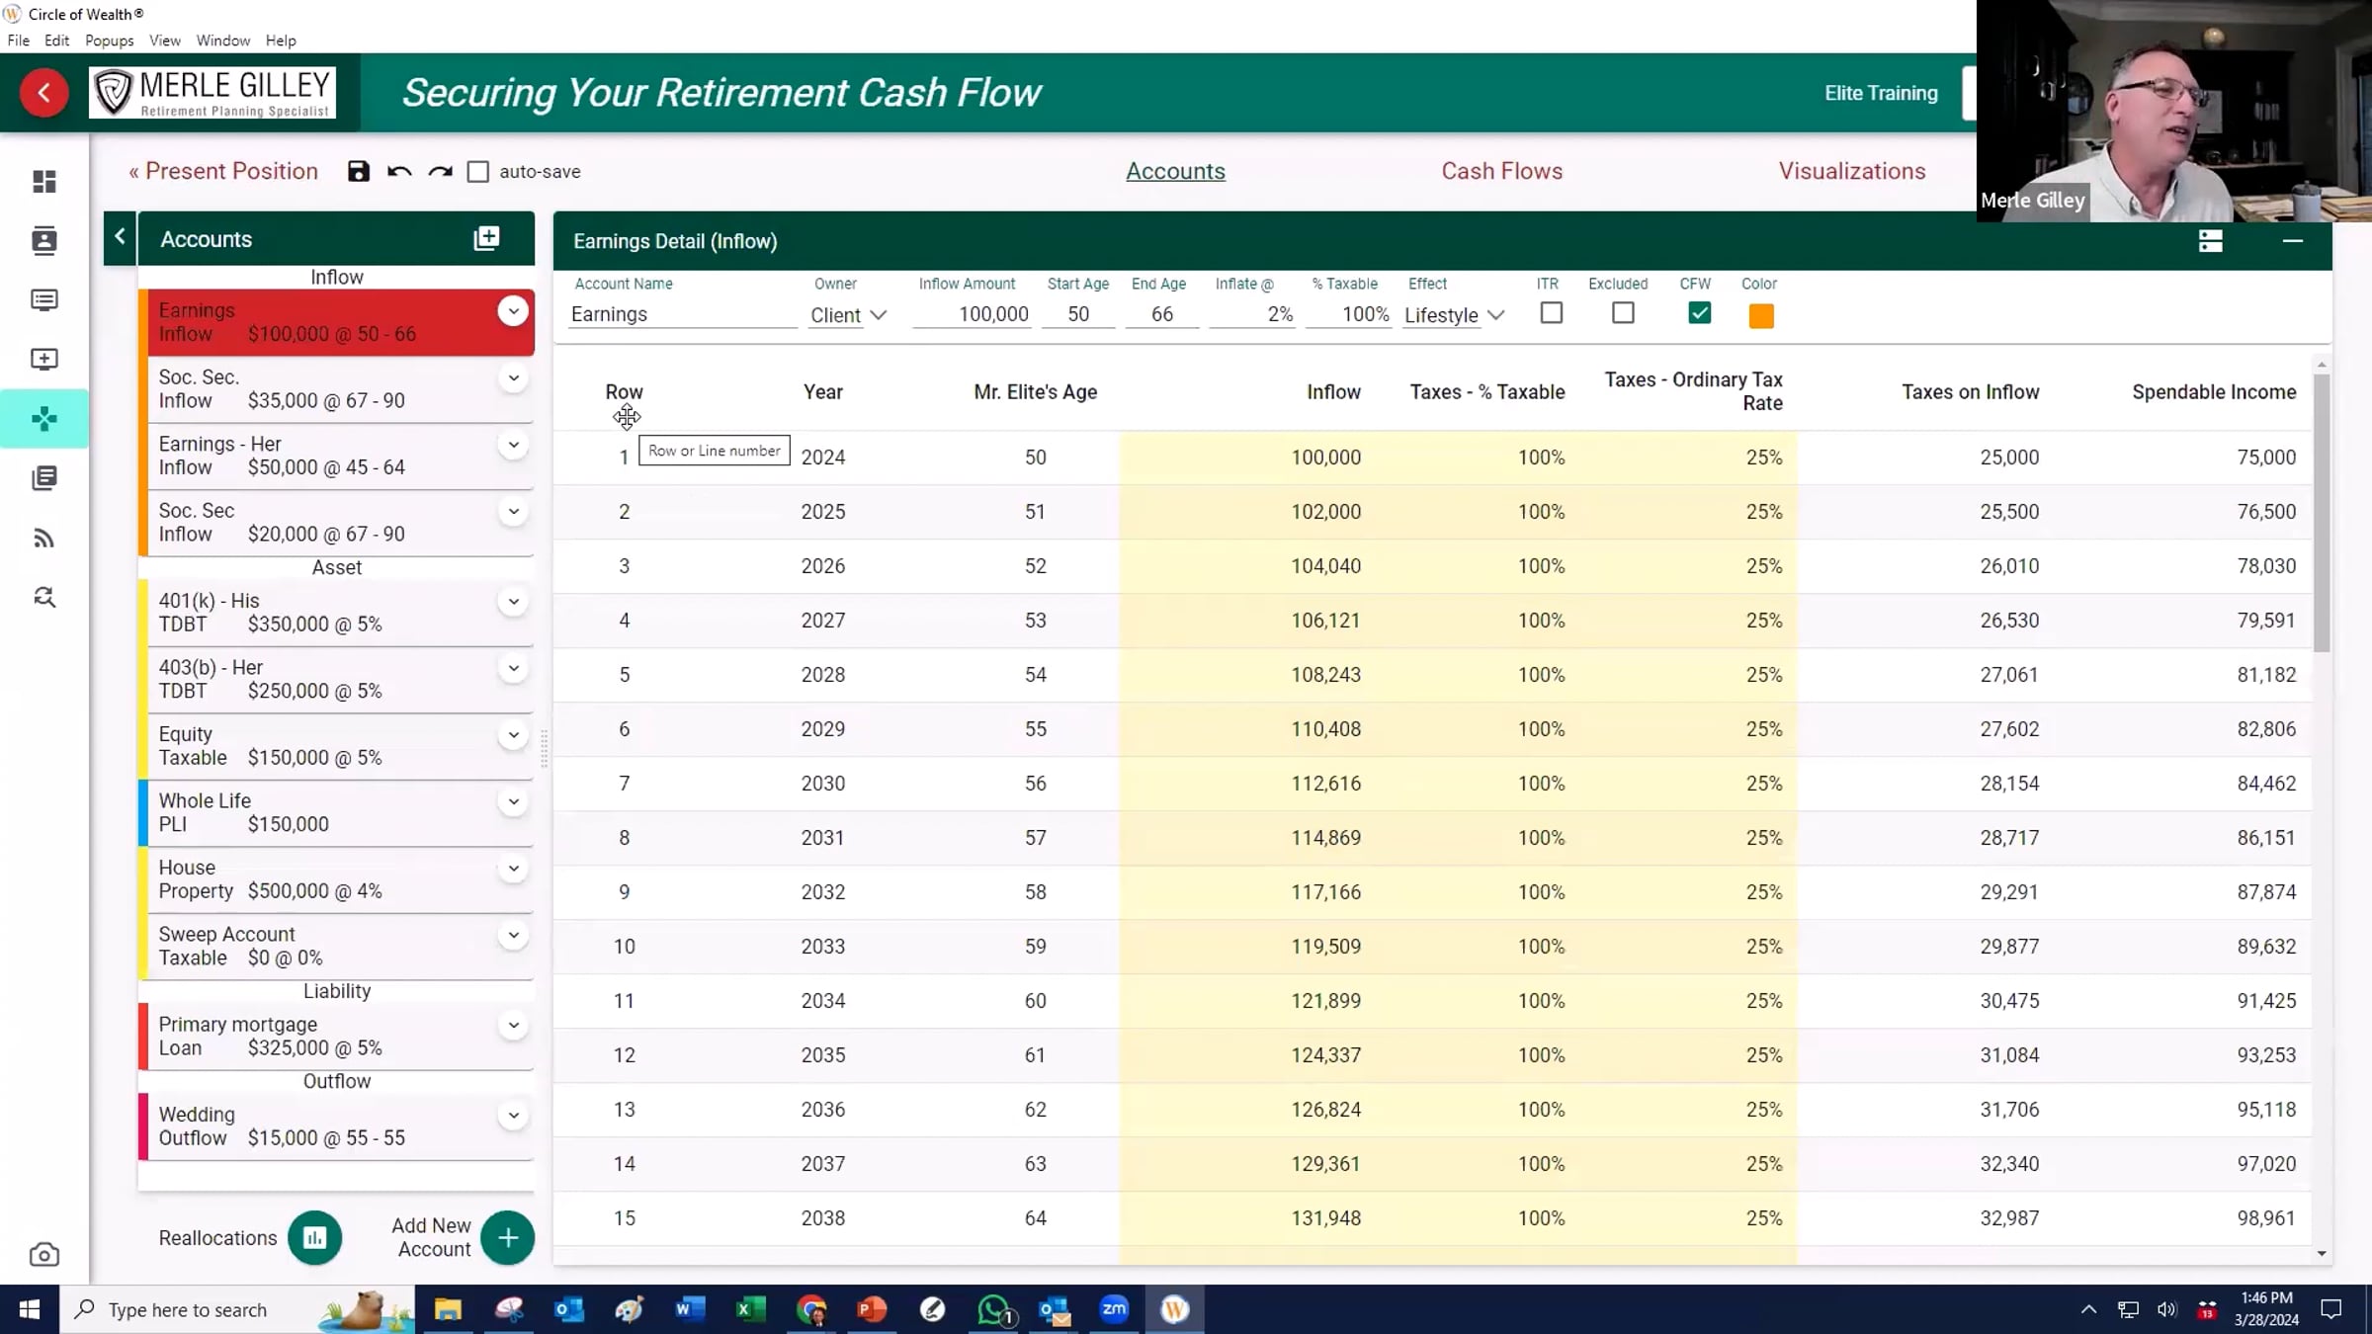Image resolution: width=2372 pixels, height=1334 pixels.
Task: Open the Effect dropdown showing Lifestyle
Action: click(x=1454, y=315)
